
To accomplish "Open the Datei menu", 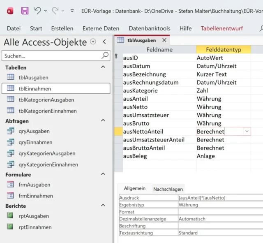I will click(x=14, y=28).
